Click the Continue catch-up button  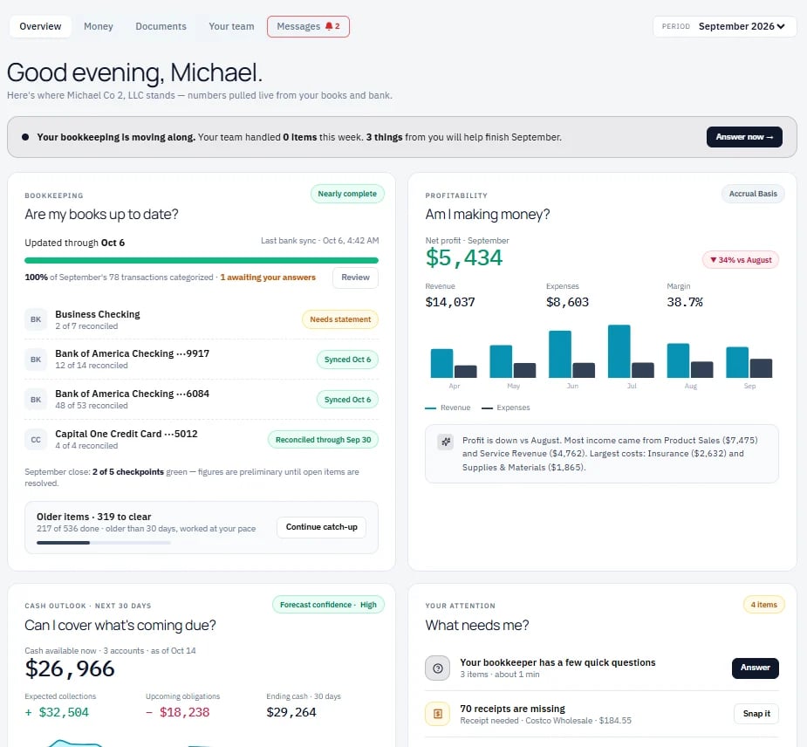[x=322, y=527]
